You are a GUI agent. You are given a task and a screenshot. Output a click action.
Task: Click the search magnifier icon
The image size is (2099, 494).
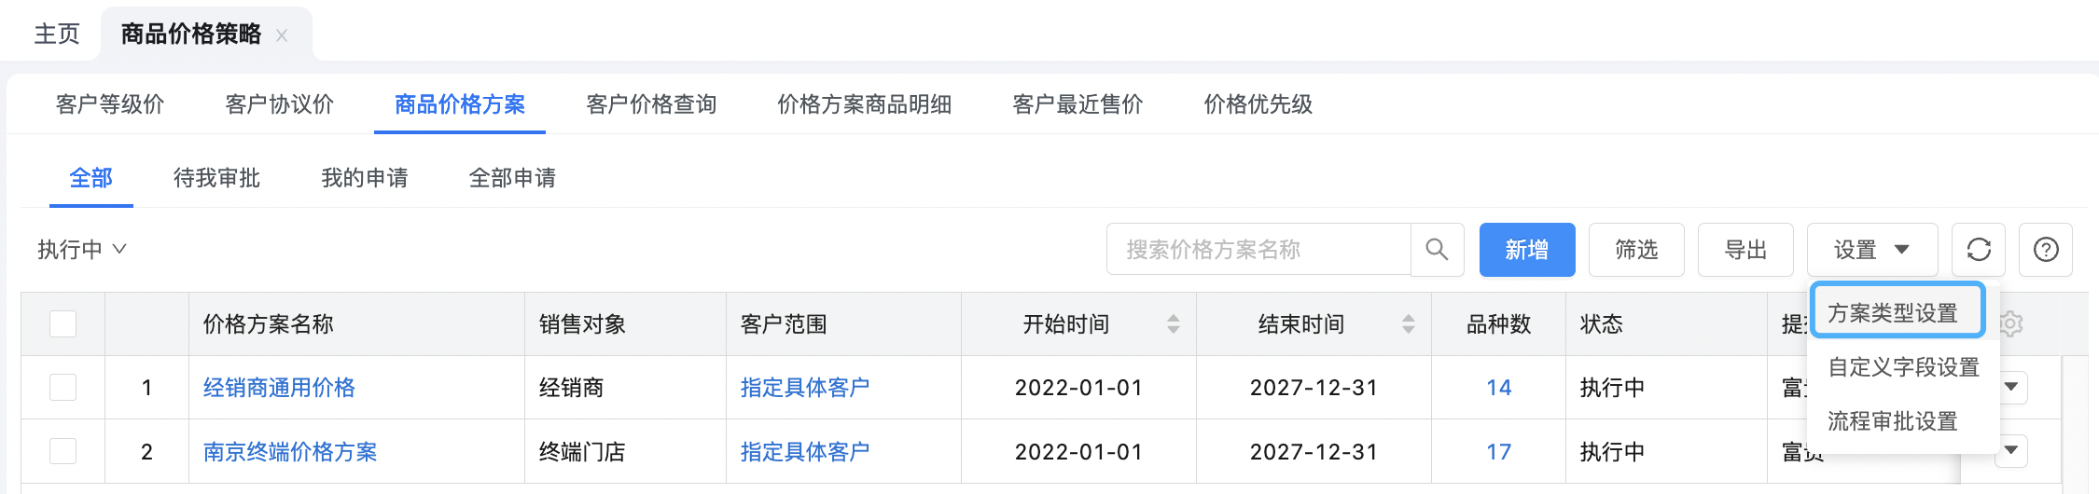tap(1437, 250)
